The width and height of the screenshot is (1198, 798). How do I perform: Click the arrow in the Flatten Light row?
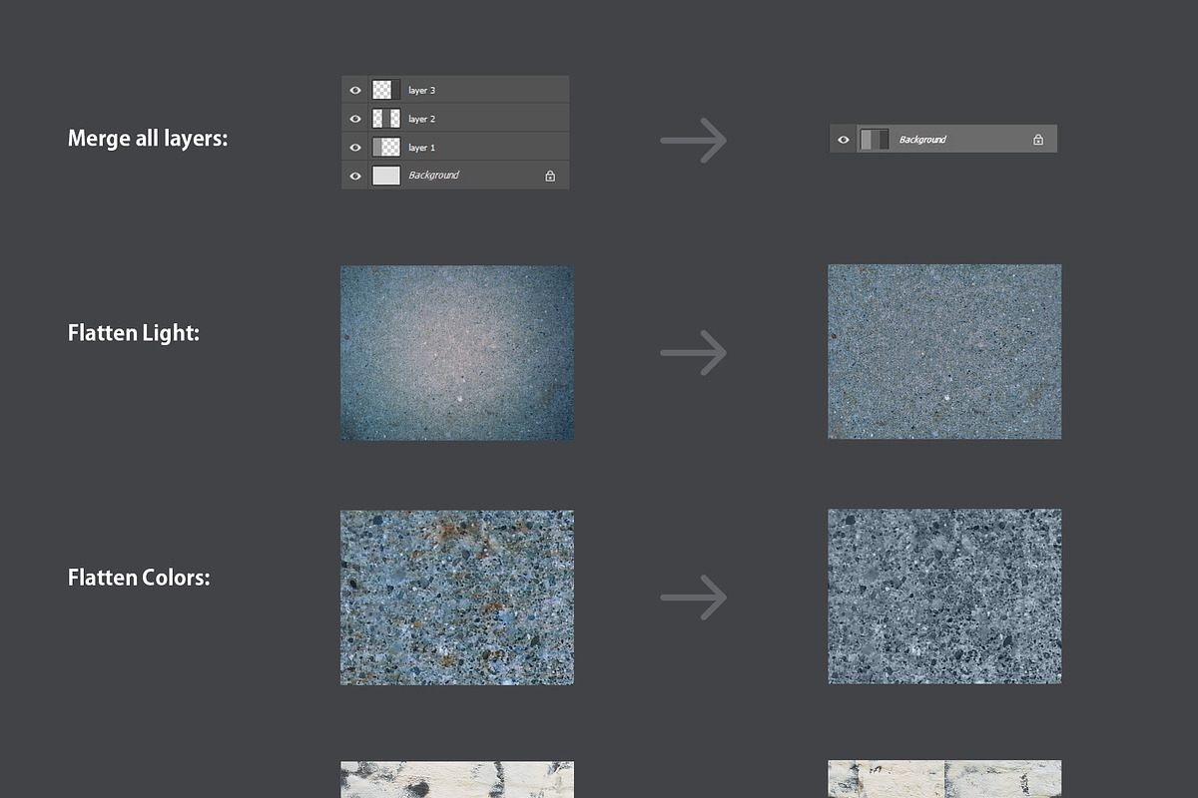[694, 353]
